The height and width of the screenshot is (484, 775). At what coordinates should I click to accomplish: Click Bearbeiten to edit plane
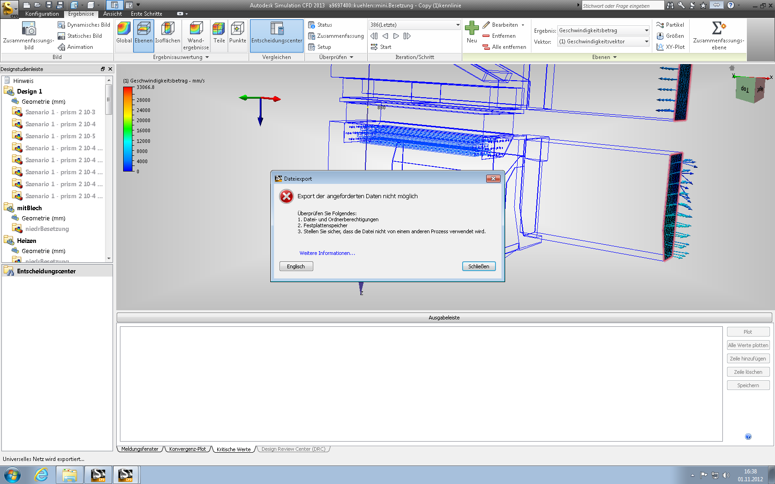point(500,25)
